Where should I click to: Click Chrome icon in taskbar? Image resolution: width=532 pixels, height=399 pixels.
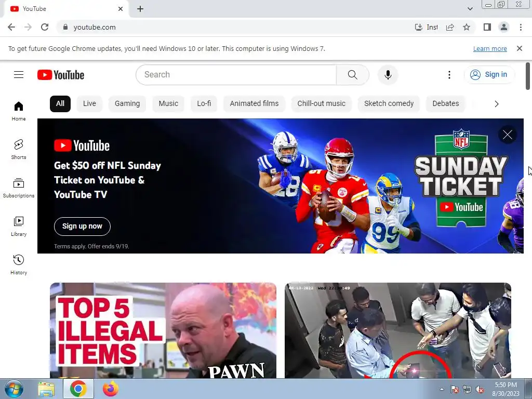click(x=78, y=389)
